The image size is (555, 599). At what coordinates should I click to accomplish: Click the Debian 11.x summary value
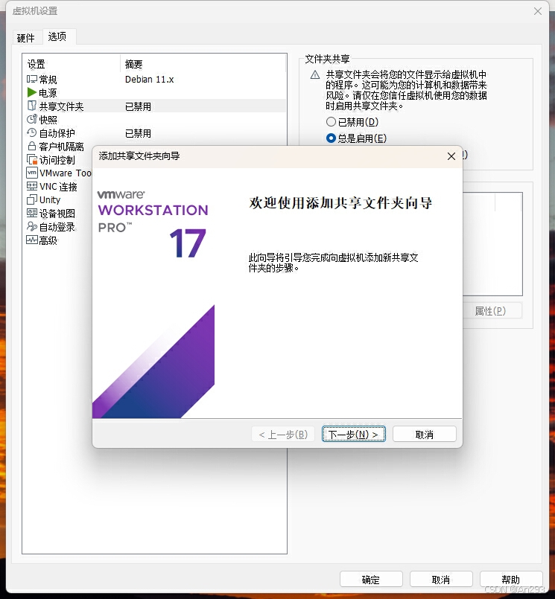[149, 80]
